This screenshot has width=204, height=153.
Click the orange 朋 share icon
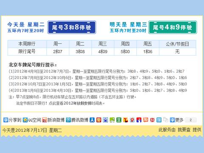(x=145, y=120)
